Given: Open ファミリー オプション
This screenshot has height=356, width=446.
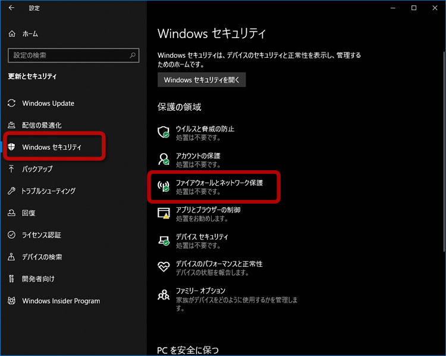Looking at the screenshot, I should click(200, 291).
